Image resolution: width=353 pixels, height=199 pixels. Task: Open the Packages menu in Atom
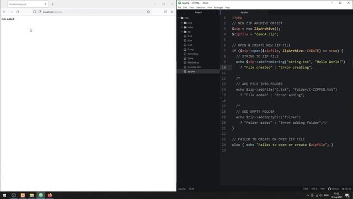218,8
